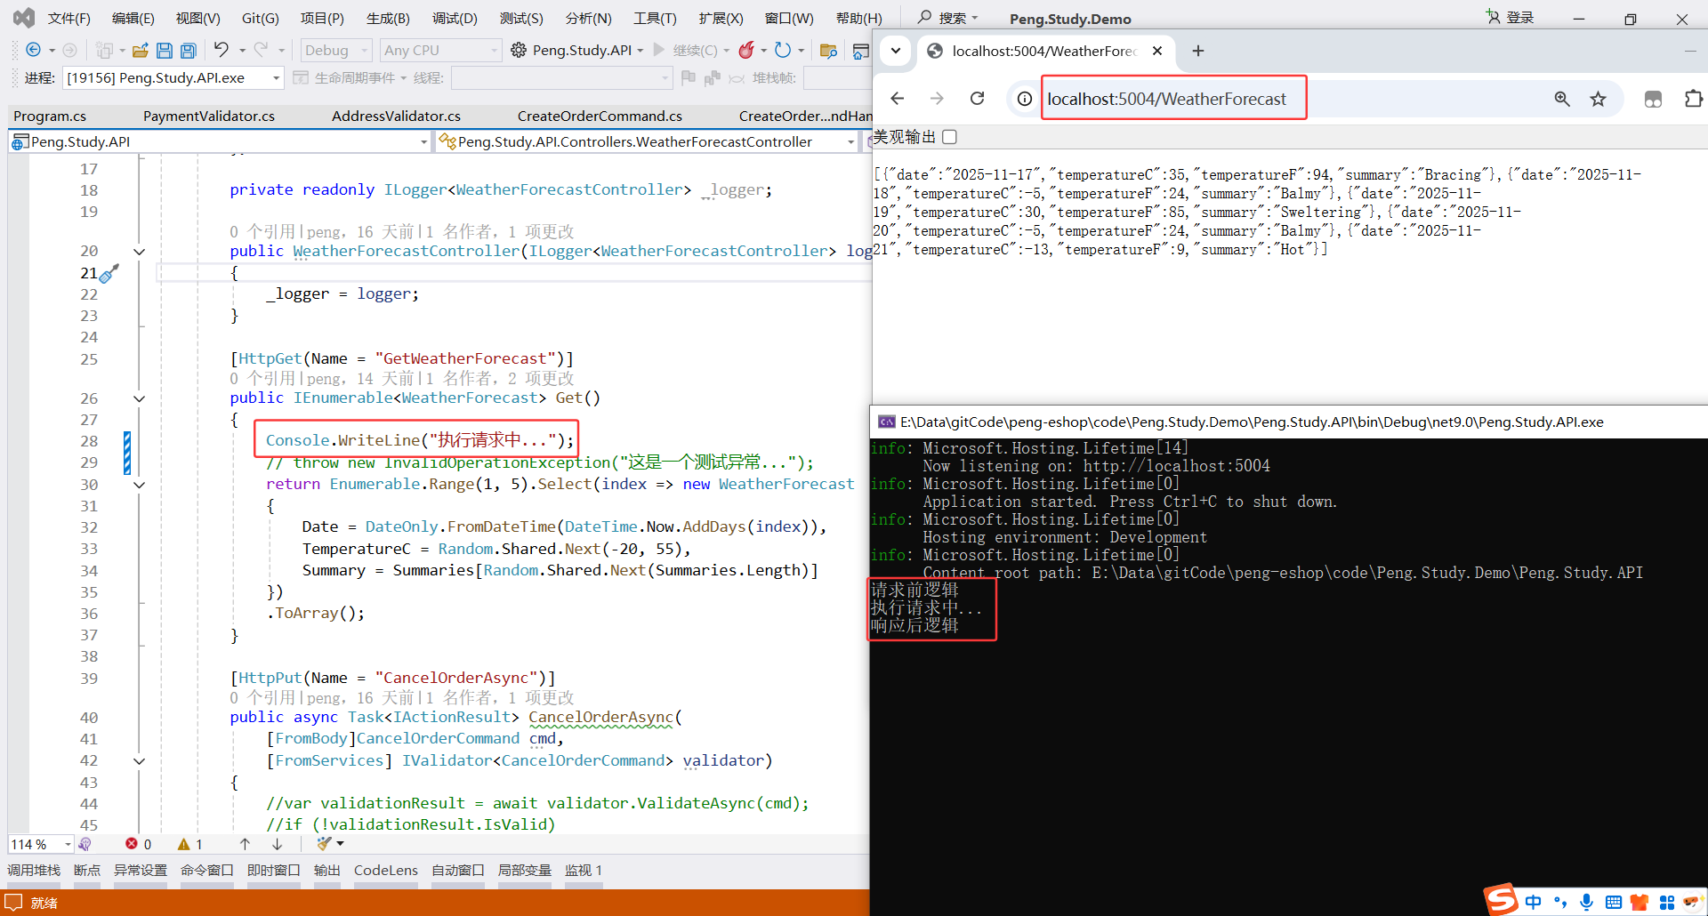
Task: Switch to the CreateOrderCommand.cs tab
Action: click(600, 116)
